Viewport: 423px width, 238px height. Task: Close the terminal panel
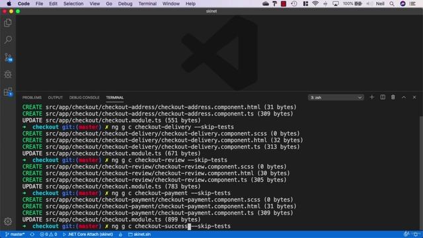(x=414, y=97)
